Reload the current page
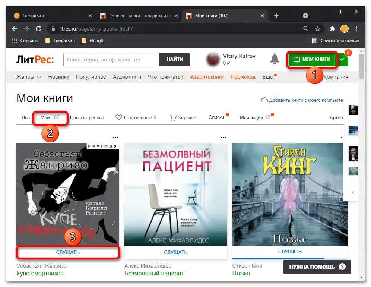Viewport: 371px width, 287px height. [38, 29]
